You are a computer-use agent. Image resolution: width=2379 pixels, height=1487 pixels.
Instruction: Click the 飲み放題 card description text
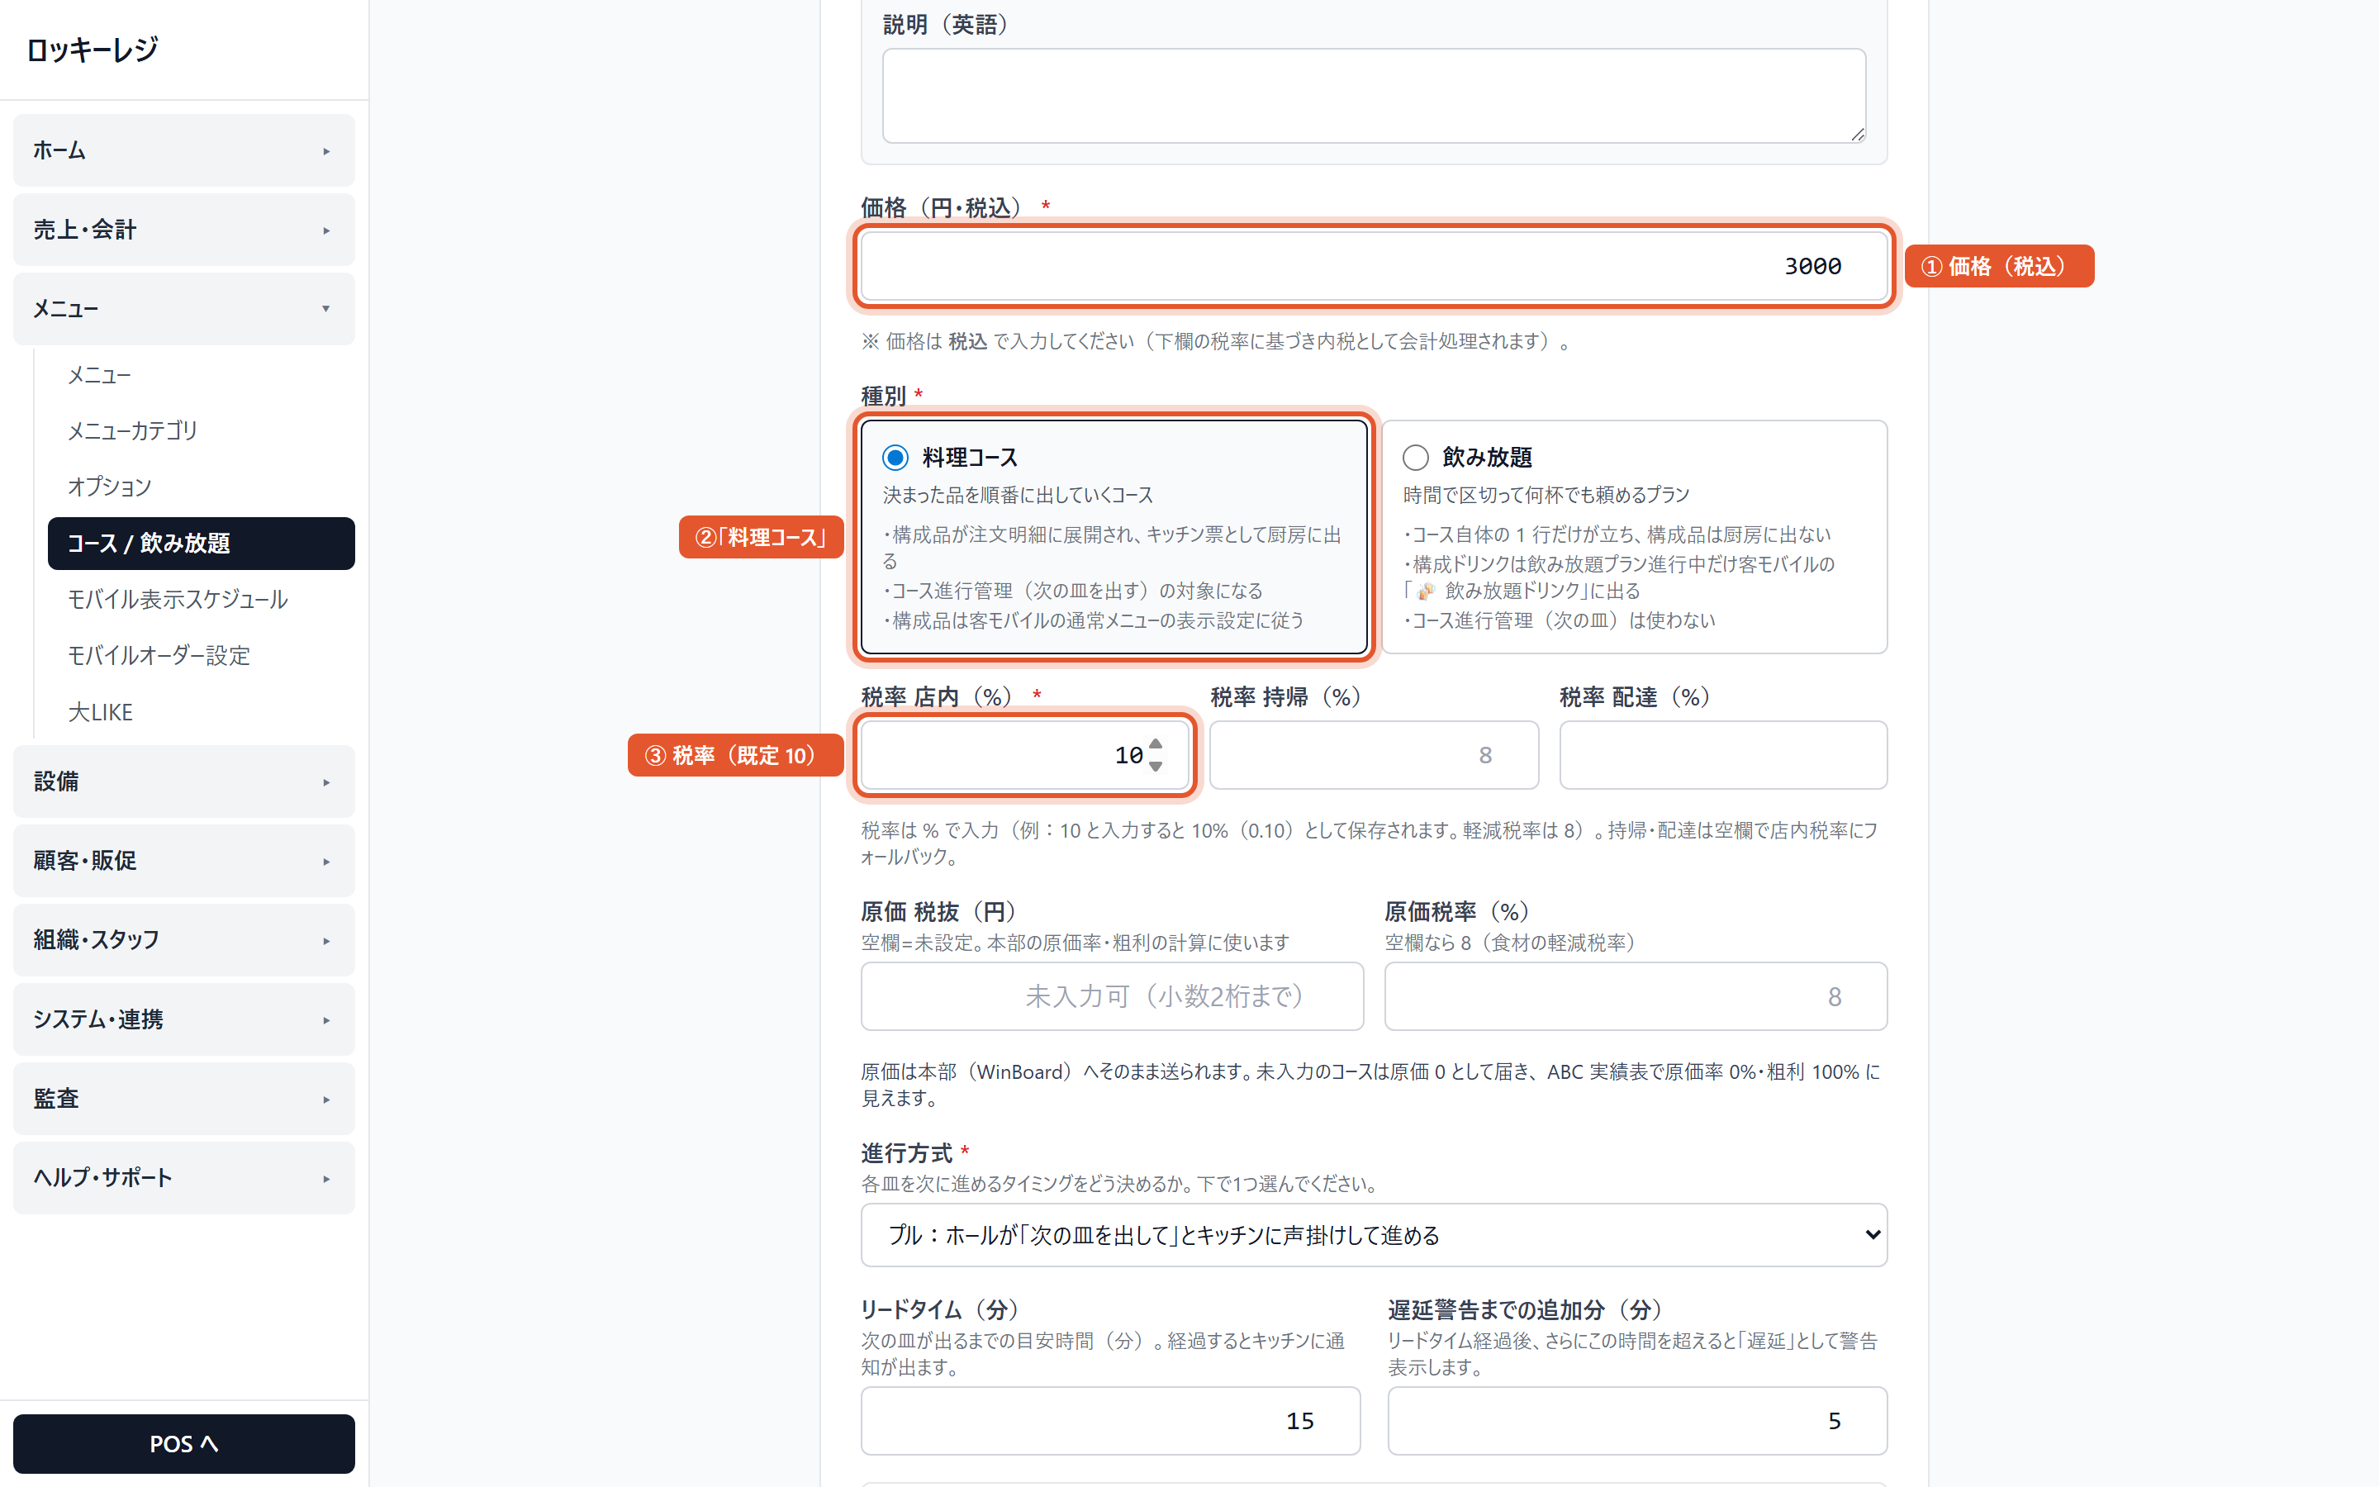1546,495
